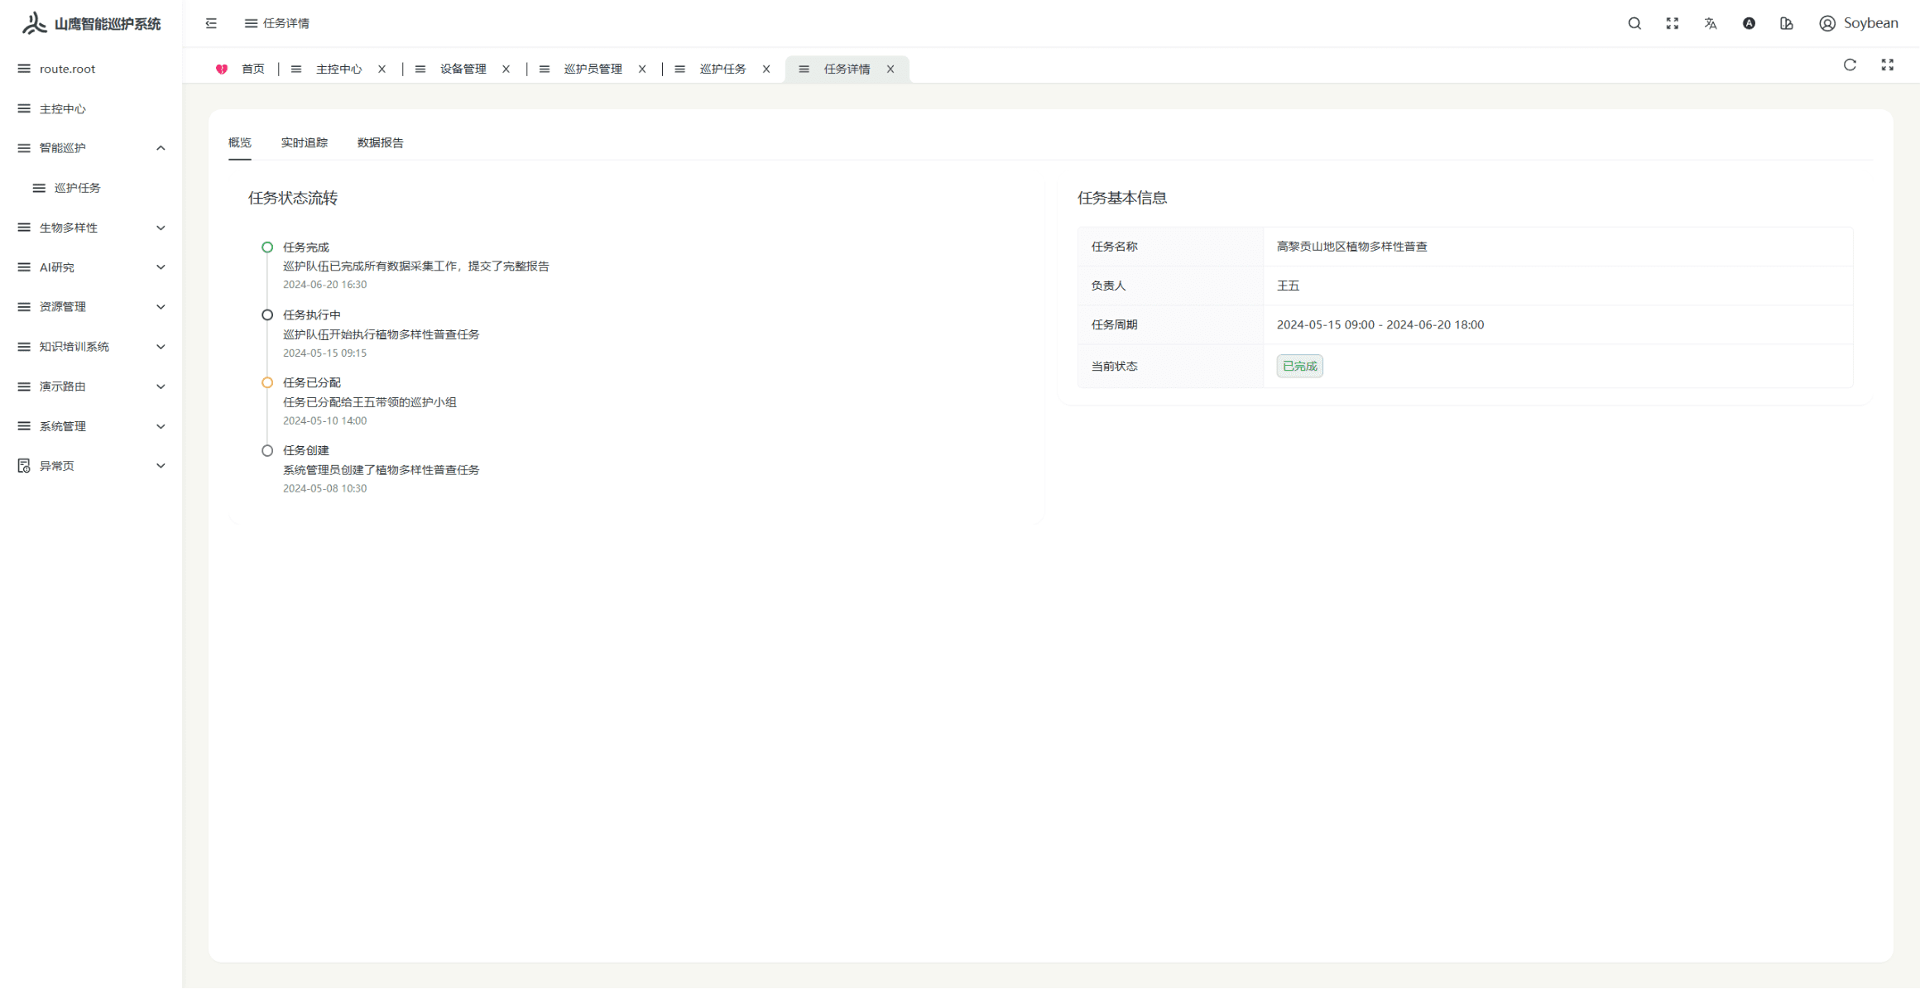
Task: Open theme settings via the palette icon
Action: tap(1786, 23)
